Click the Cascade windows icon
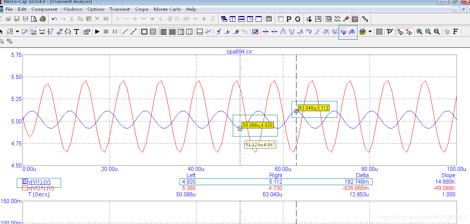 pyautogui.click(x=224, y=19)
